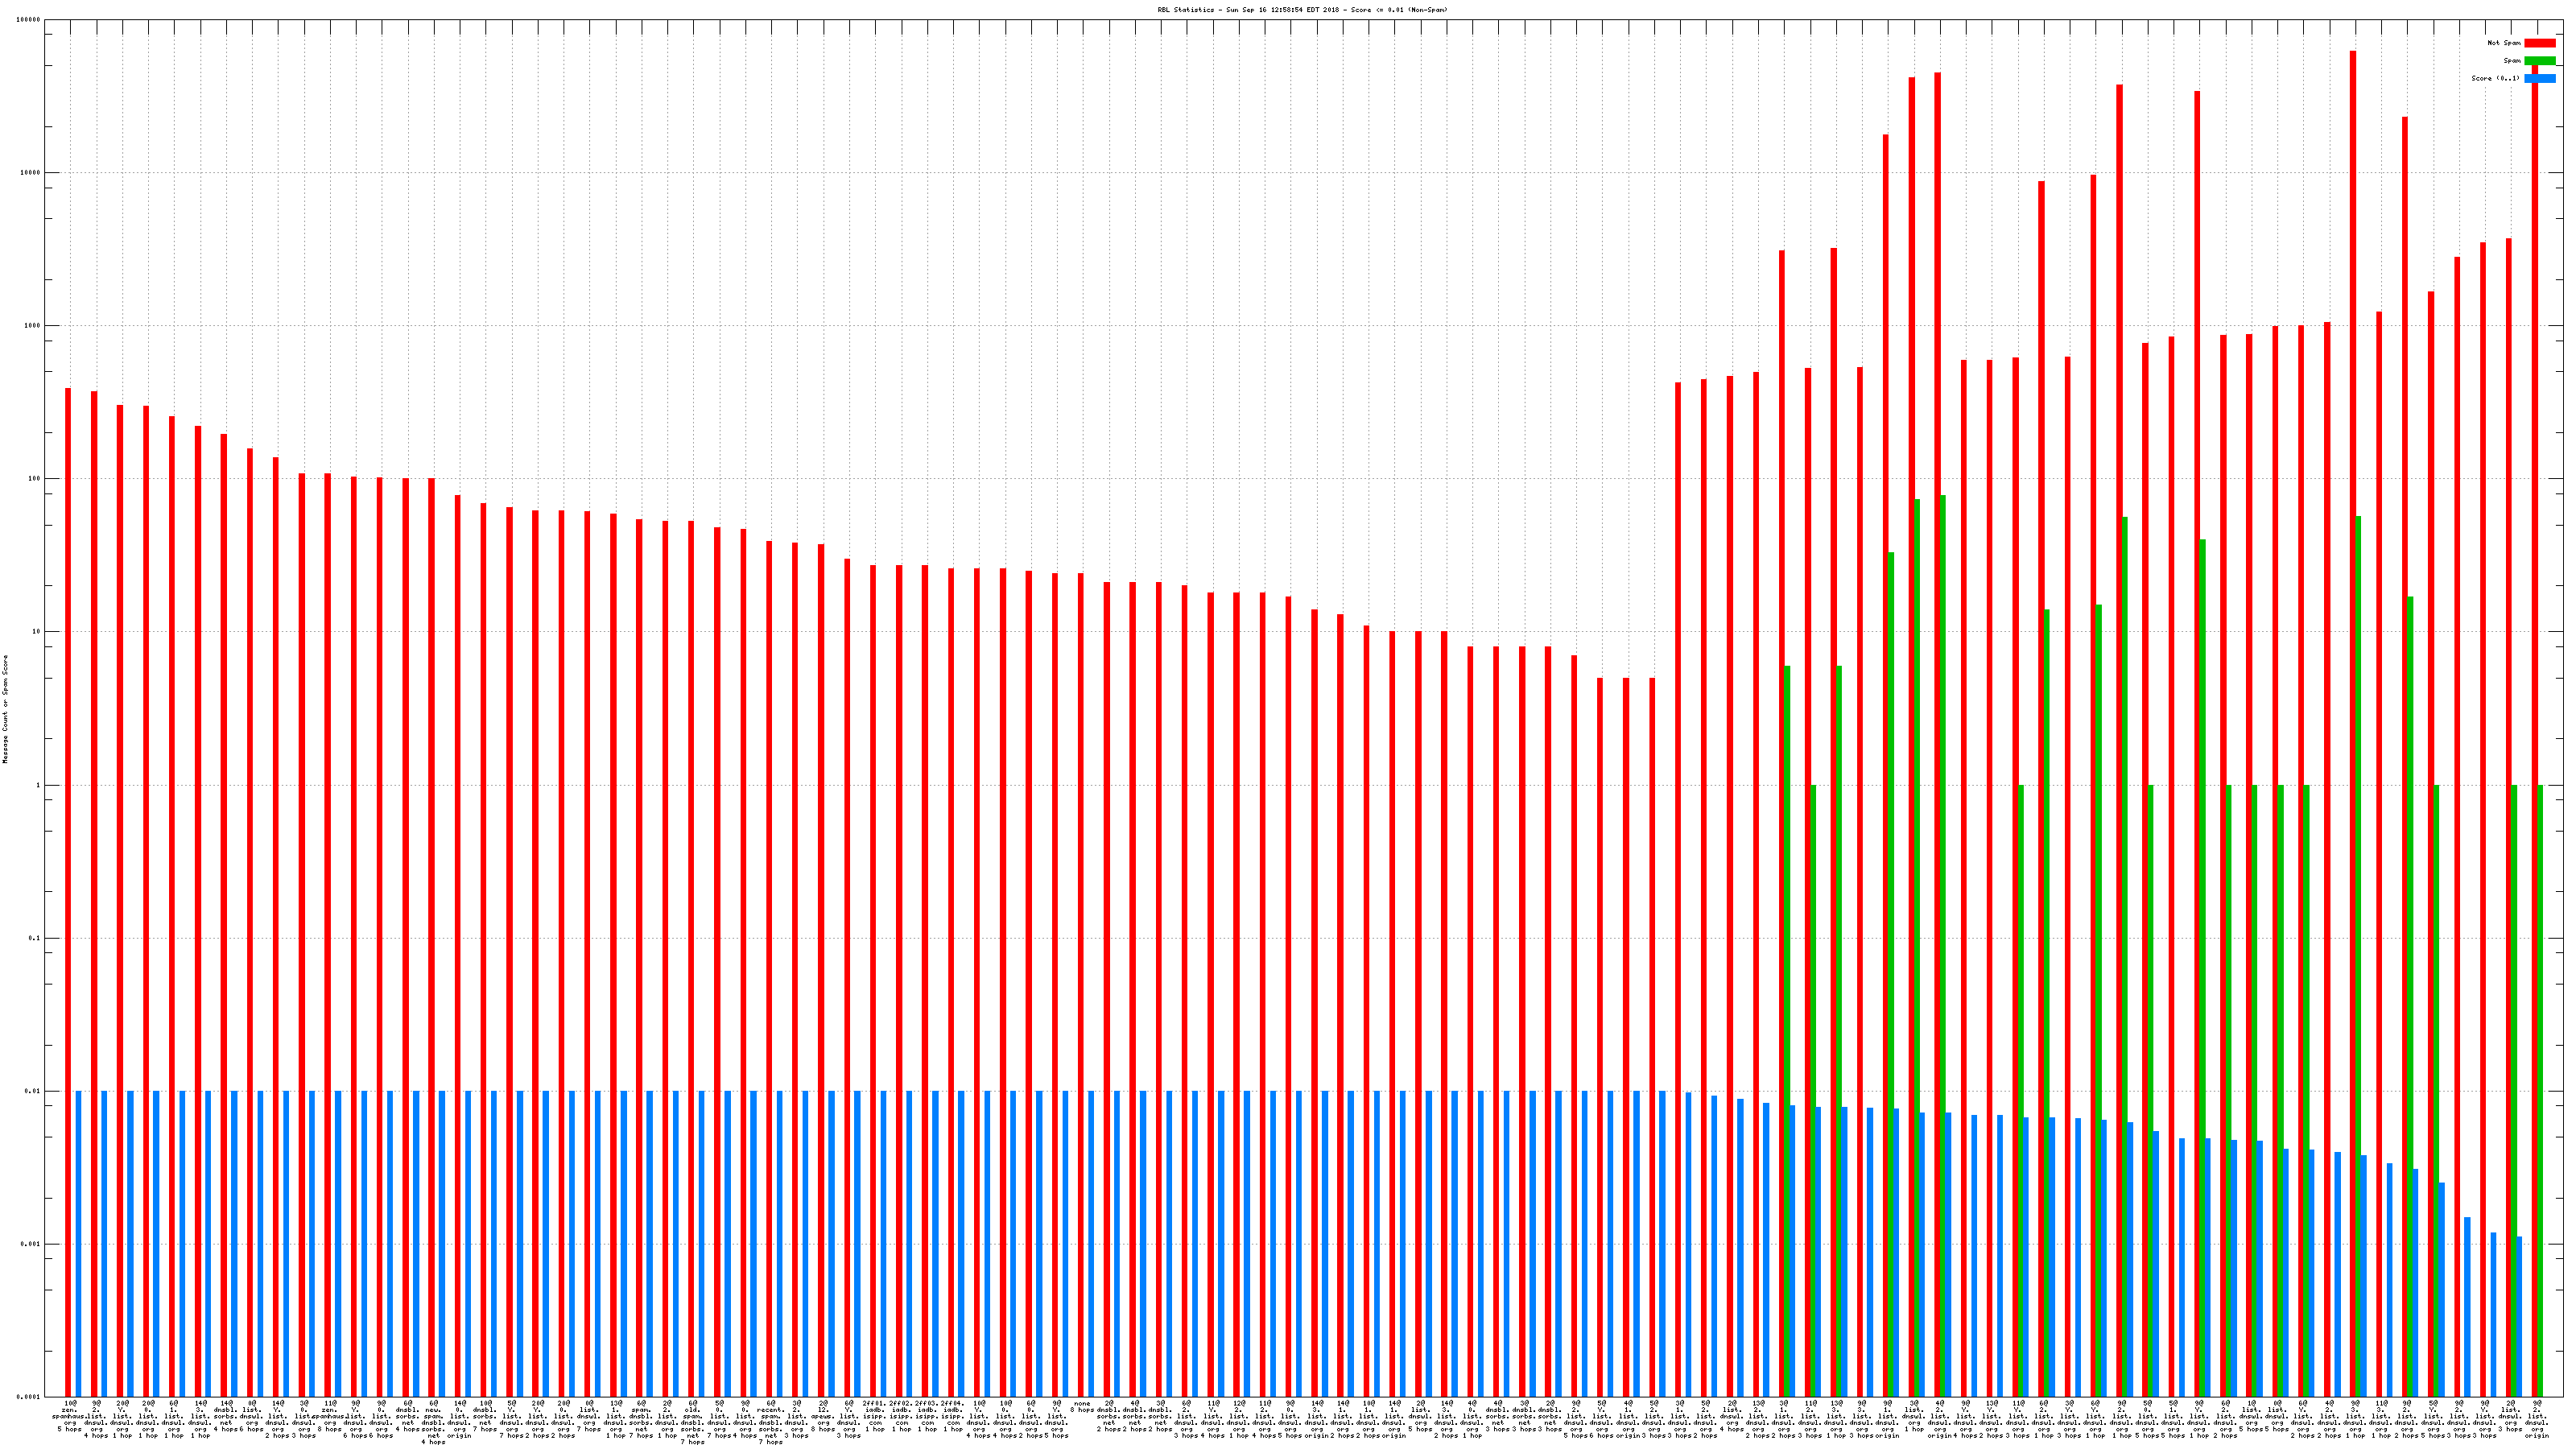Click the 'none 8 hops' x-axis label

(x=1082, y=1407)
